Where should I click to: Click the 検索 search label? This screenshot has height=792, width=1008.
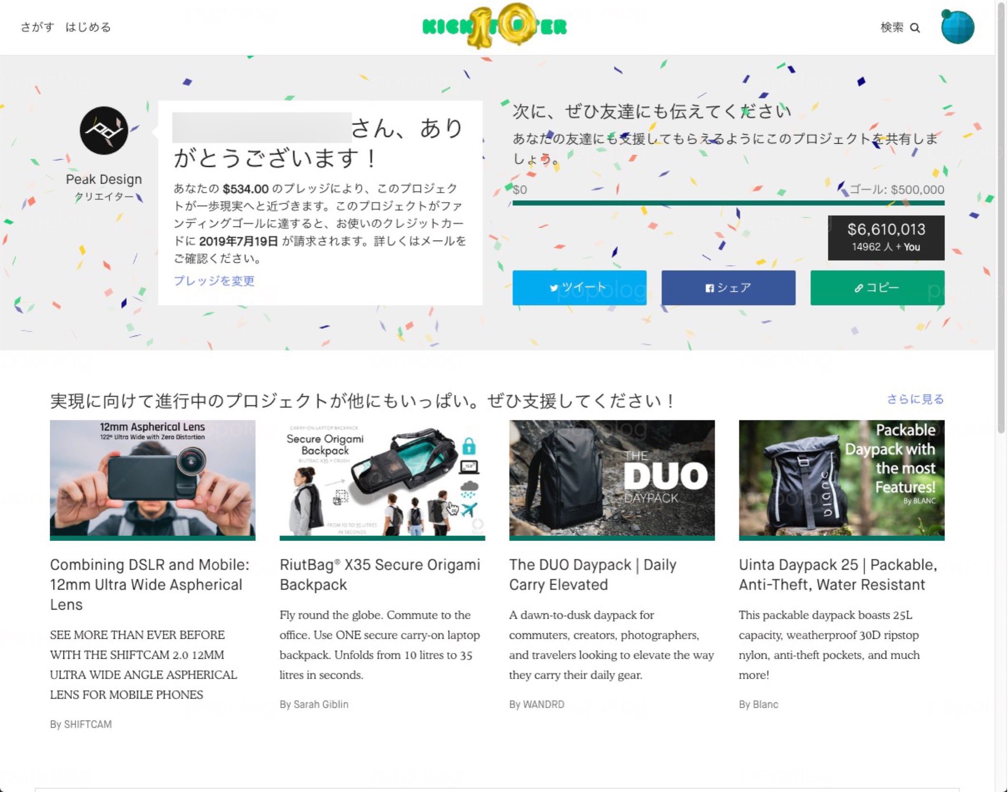(x=892, y=28)
